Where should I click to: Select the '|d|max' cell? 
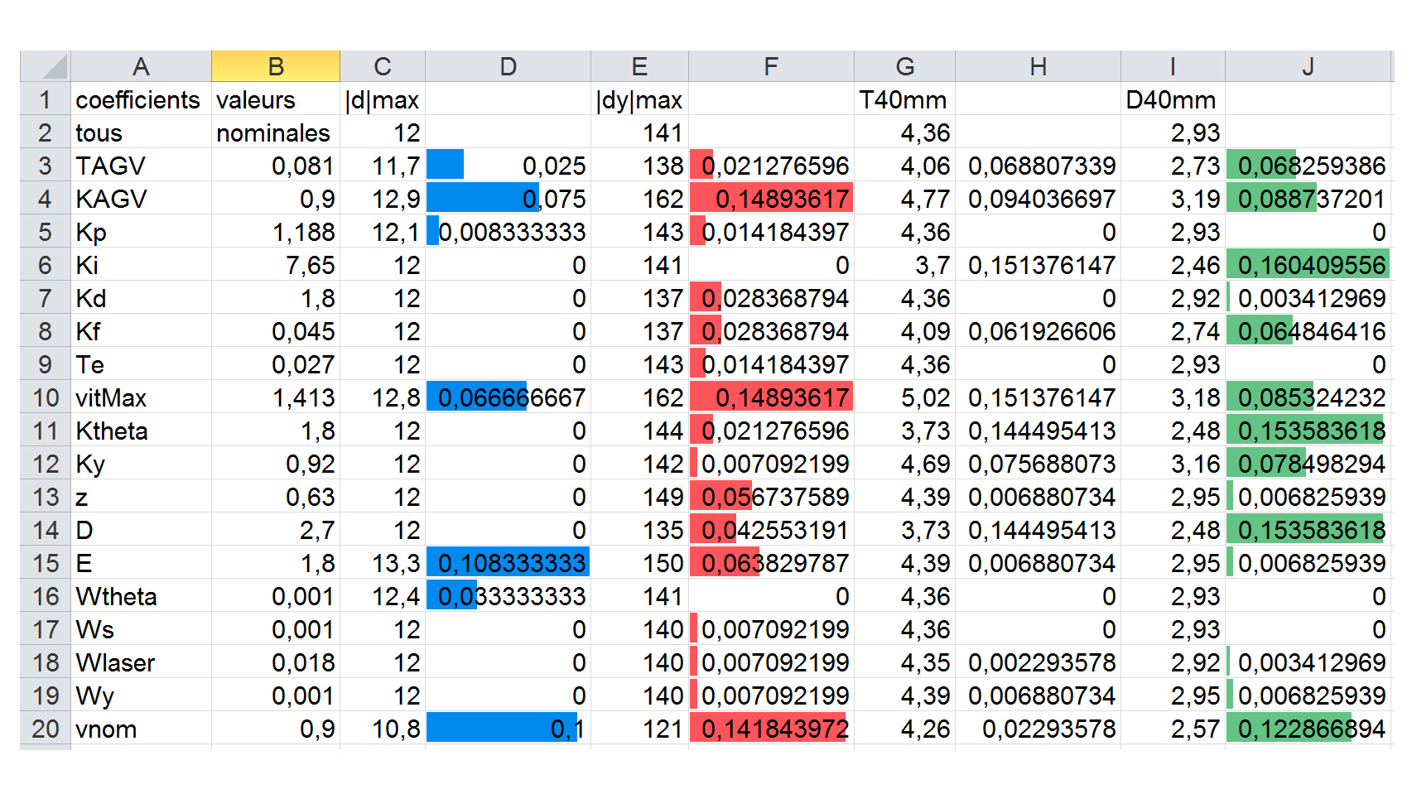(x=383, y=100)
